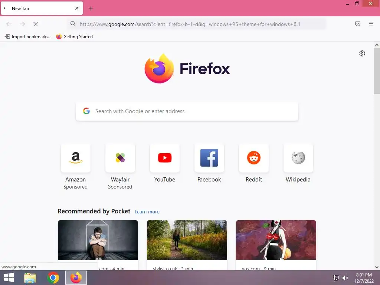
Task: Click the Recommended by Pocket heading
Action: pos(94,211)
